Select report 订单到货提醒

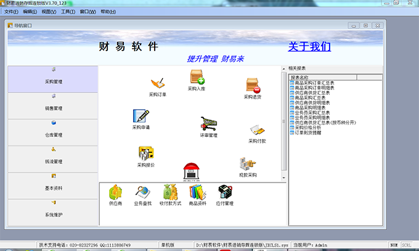tap(306, 133)
